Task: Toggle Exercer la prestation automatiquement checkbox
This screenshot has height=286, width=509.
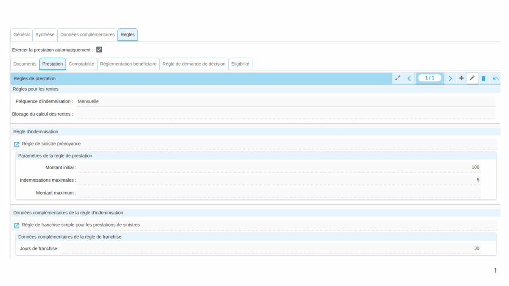Action: pyautogui.click(x=99, y=50)
